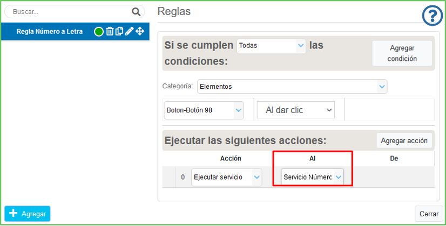Click the magnifier search icon

pos(136,11)
